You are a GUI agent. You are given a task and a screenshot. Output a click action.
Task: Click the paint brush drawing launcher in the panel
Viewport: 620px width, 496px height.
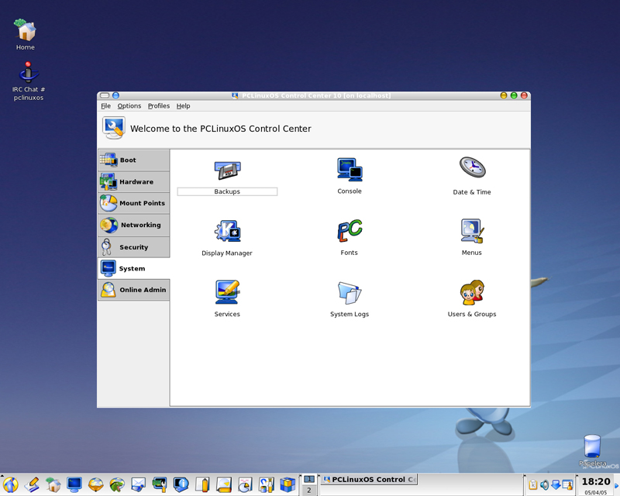coord(267,484)
